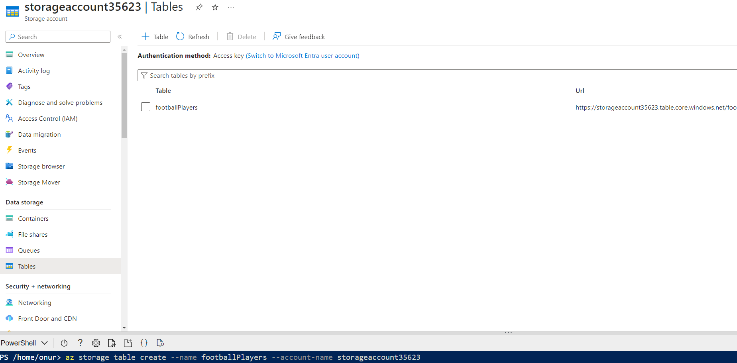The height and width of the screenshot is (363, 737).
Task: Open Cloud Shell settings gear
Action: 96,343
